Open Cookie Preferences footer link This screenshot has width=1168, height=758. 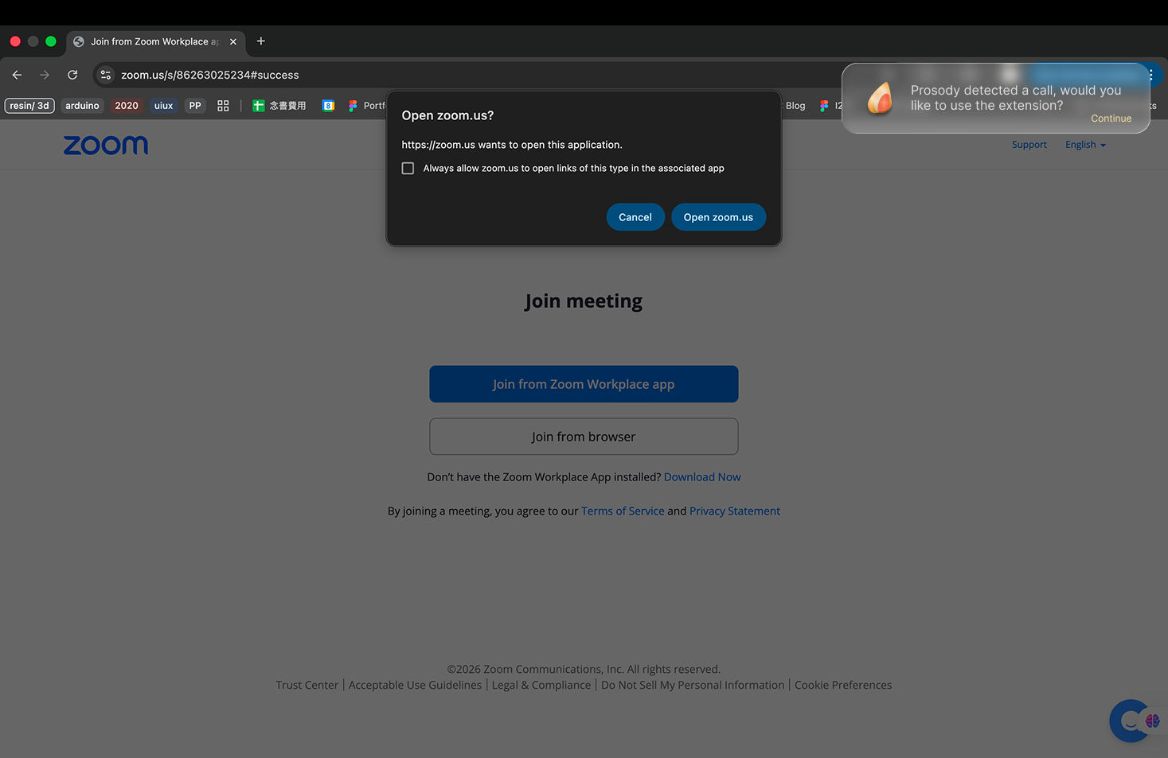click(843, 686)
